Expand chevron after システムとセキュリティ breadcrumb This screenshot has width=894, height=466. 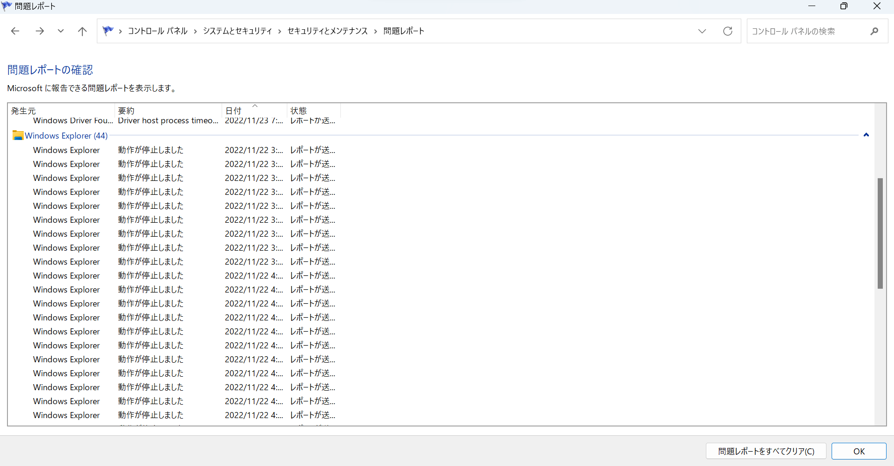[x=280, y=31]
